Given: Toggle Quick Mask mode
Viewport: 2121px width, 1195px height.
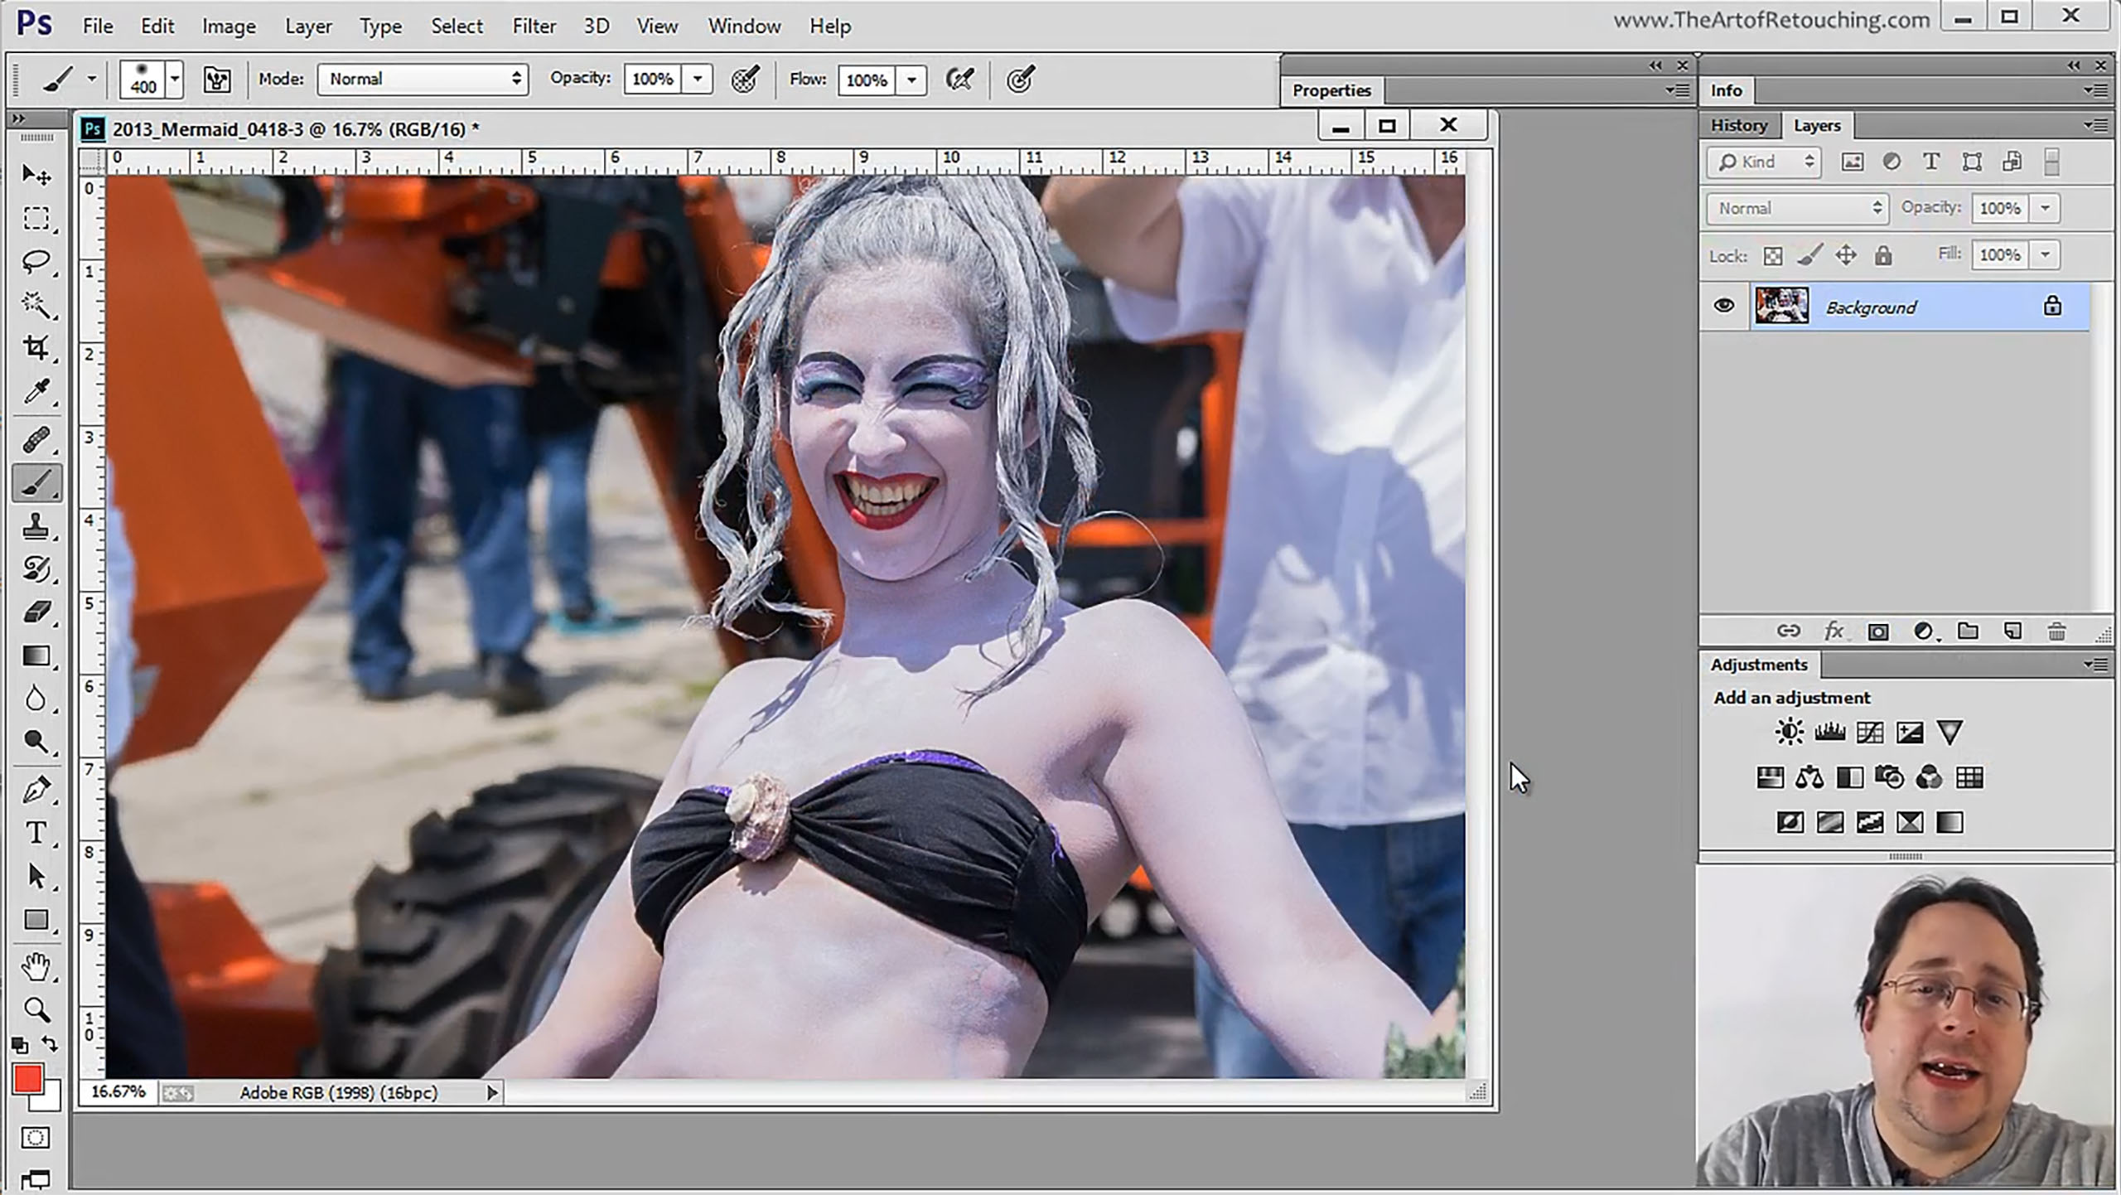Looking at the screenshot, I should point(36,1138).
